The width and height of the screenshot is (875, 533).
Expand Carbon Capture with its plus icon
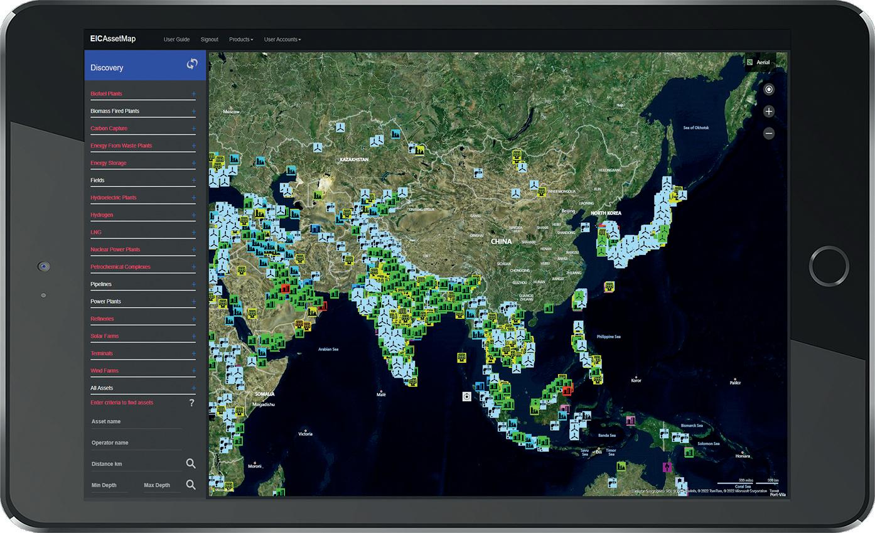[x=193, y=129]
